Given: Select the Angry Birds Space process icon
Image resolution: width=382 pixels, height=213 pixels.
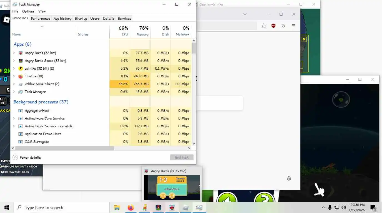Looking at the screenshot, I should tap(21, 61).
